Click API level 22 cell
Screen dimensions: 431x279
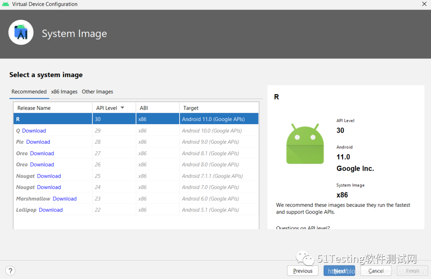(114, 210)
